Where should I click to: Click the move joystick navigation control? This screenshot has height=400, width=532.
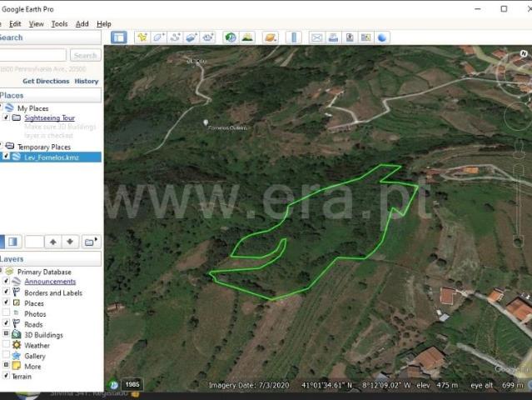(517, 117)
